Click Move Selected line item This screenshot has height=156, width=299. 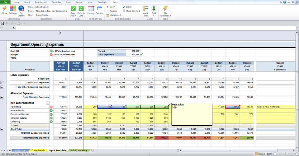coord(131,11)
